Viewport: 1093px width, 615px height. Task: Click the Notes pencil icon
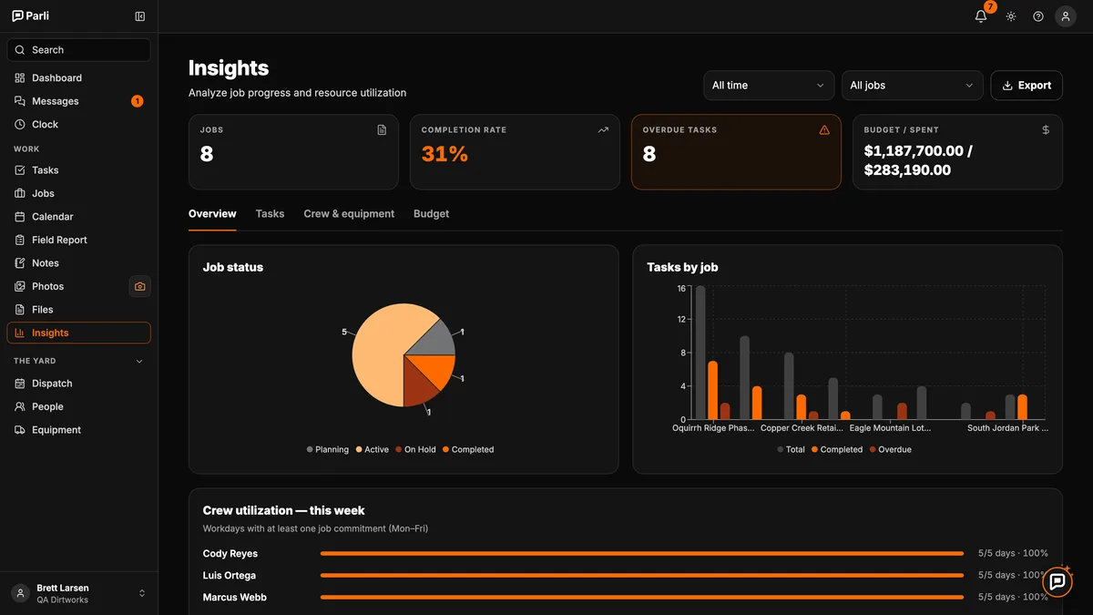coord(20,263)
